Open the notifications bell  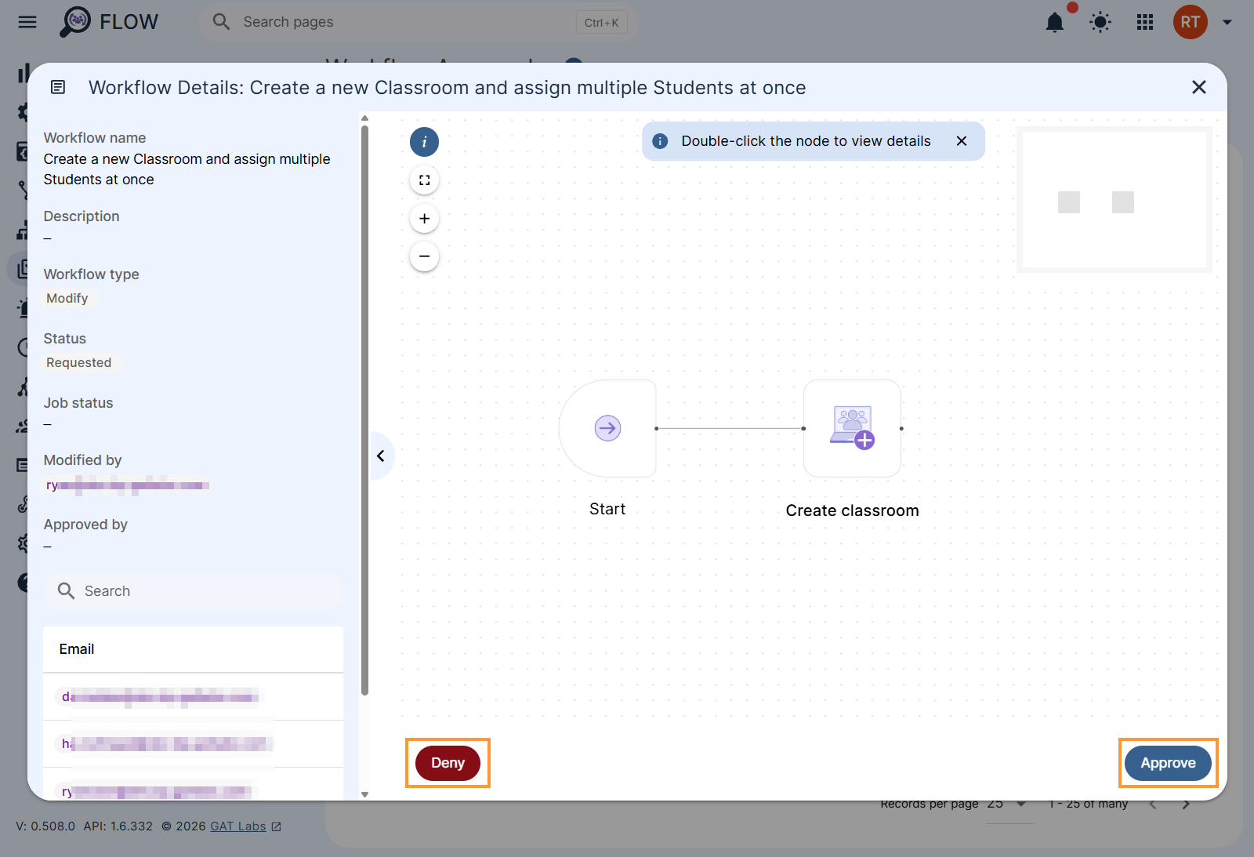pos(1055,22)
